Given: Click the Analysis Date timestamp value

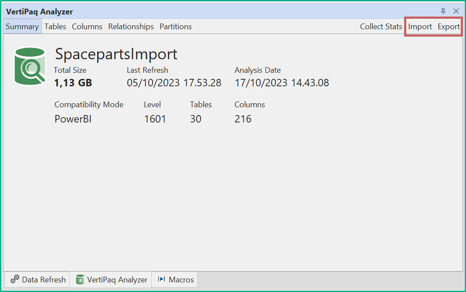Looking at the screenshot, I should [x=282, y=83].
